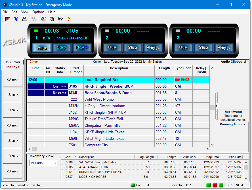Click the log horizontal scroll right arrow

[x=208, y=149]
